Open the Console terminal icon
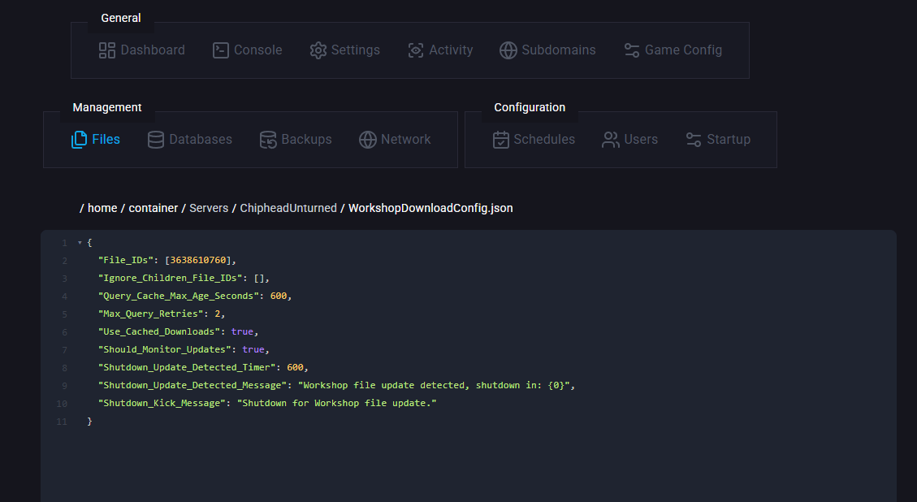Screen dimensions: 917x502 point(221,50)
